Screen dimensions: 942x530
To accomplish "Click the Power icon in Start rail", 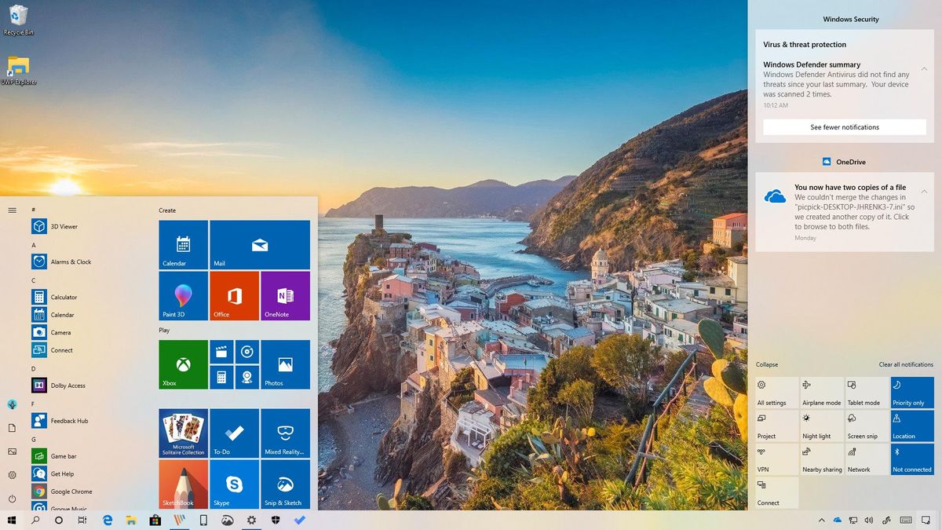I will [12, 499].
